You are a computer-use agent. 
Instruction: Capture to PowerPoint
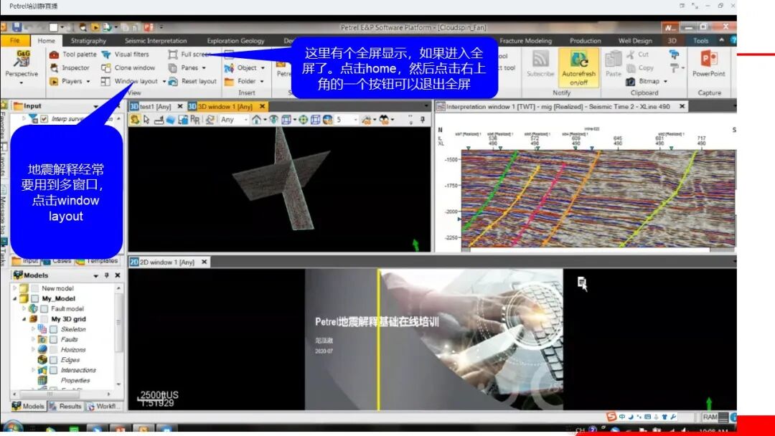(x=708, y=65)
